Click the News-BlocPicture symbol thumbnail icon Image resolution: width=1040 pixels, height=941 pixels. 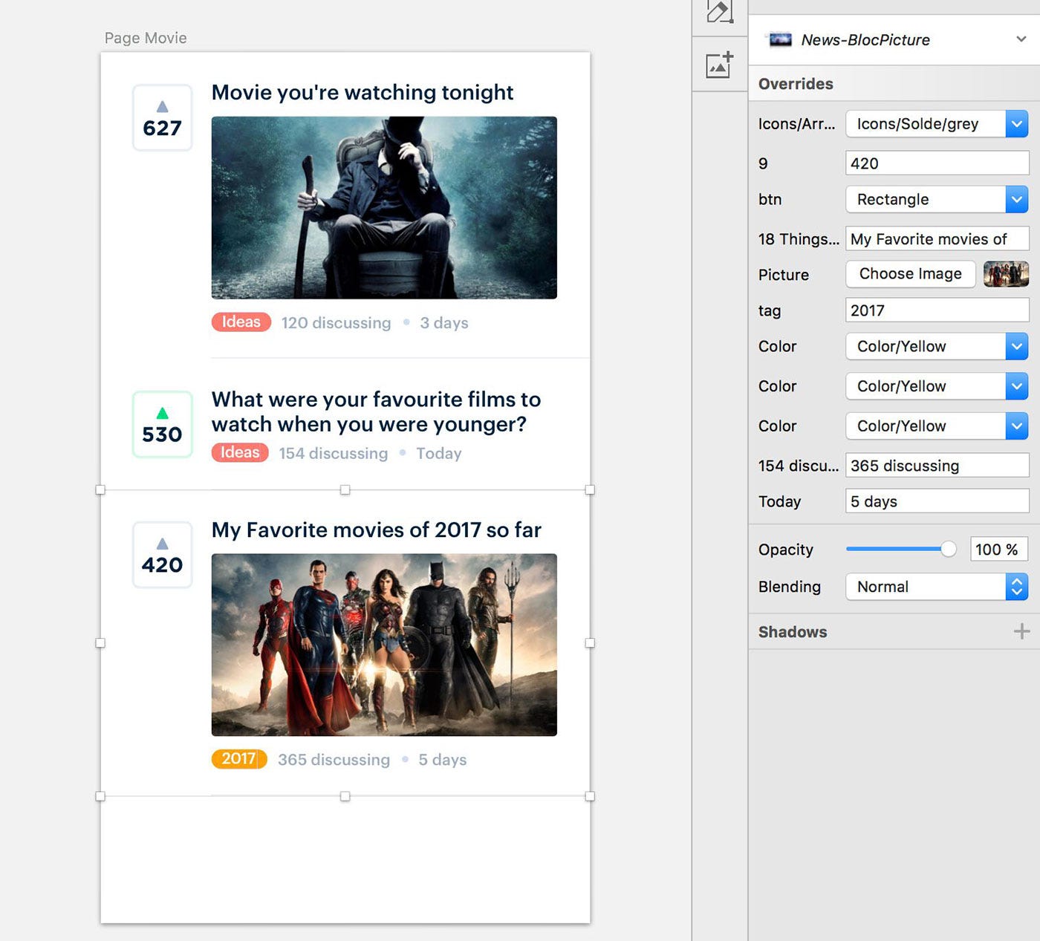point(780,39)
